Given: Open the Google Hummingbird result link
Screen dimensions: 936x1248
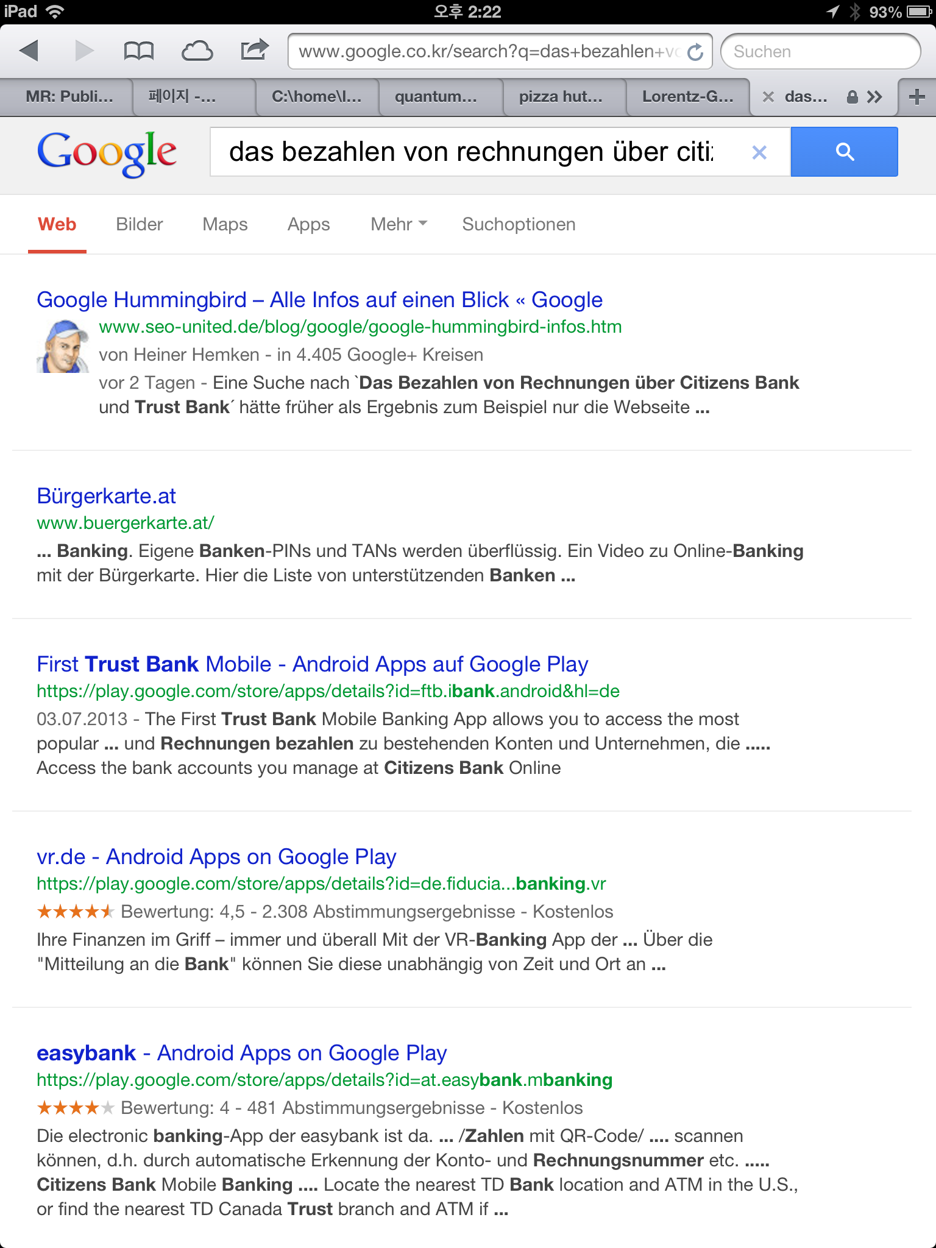Looking at the screenshot, I should tap(319, 300).
